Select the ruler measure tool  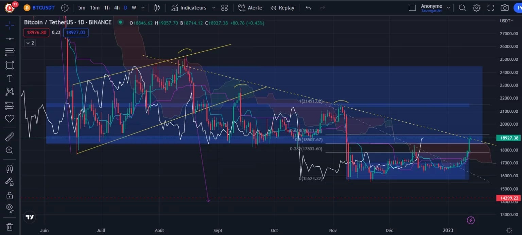pos(10,137)
